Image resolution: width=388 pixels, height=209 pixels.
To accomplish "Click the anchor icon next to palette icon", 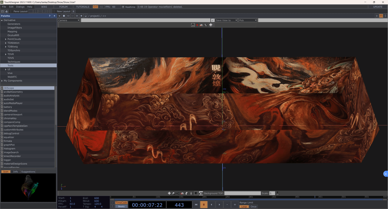I will pos(7,11).
